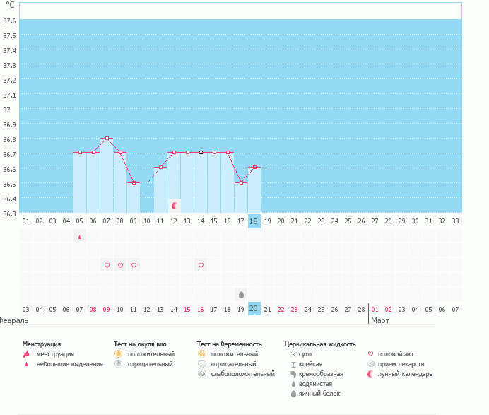Select the highlighted calendar date 20
This screenshot has width=489, height=415.
click(x=254, y=309)
